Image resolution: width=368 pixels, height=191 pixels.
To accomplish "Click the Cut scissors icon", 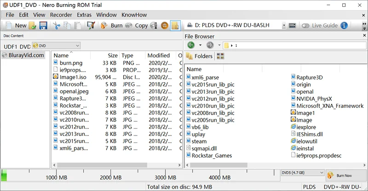I will point(56,26).
